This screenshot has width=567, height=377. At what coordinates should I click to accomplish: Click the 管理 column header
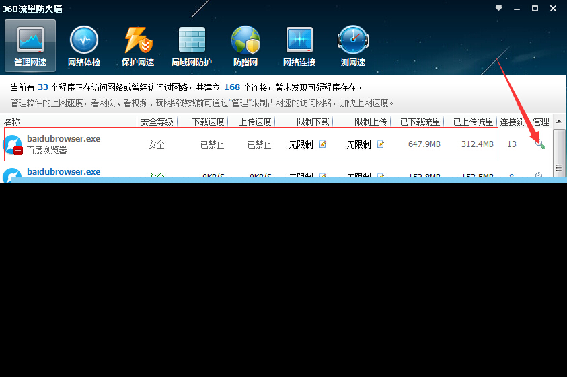541,122
